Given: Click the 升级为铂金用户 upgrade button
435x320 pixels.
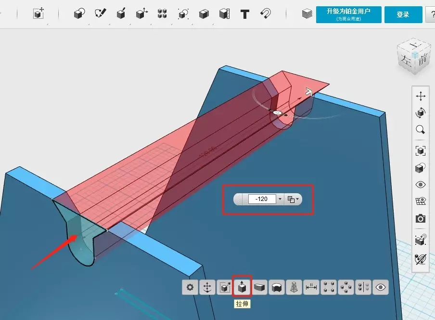Looking at the screenshot, I should click(x=349, y=14).
